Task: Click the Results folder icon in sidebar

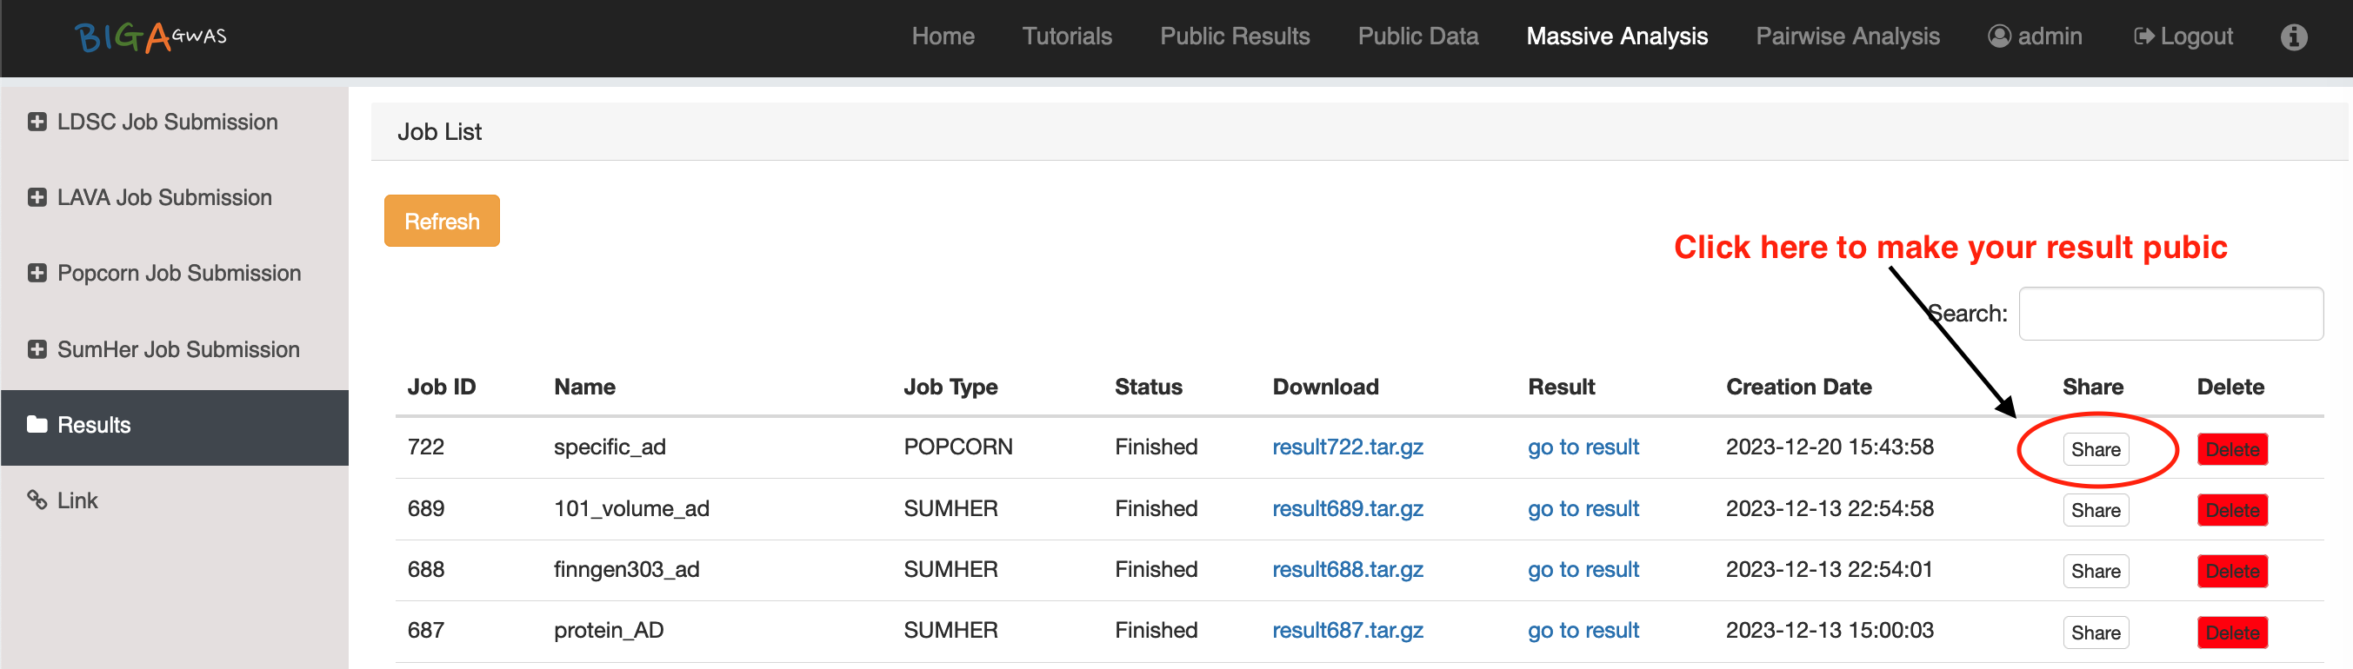Action: pyautogui.click(x=37, y=424)
